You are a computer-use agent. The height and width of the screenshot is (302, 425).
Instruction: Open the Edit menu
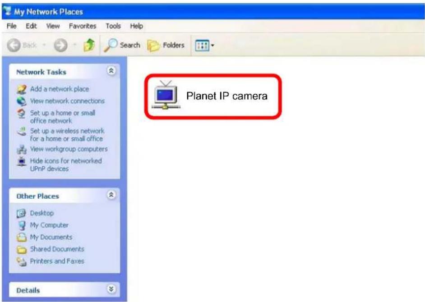click(x=31, y=26)
